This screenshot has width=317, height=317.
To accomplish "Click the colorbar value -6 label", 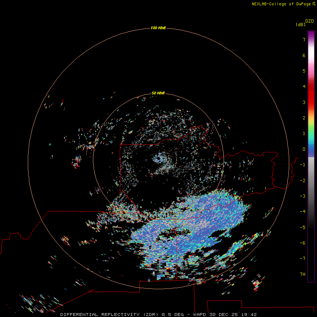I will pyautogui.click(x=303, y=243).
